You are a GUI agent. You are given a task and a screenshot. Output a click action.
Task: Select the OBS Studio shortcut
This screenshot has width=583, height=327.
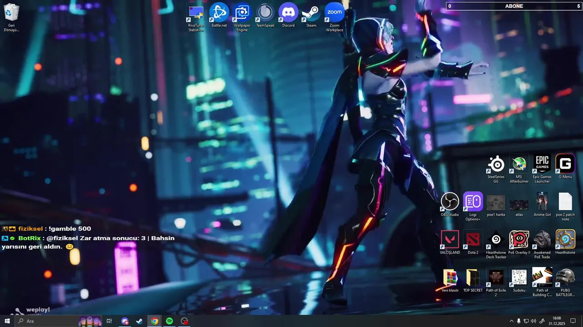(450, 204)
